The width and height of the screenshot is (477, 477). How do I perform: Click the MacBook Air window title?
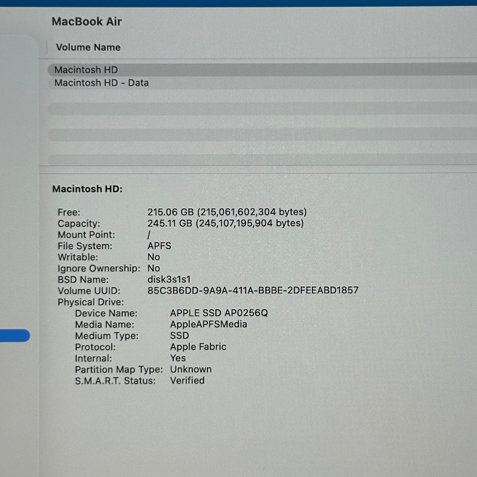pos(86,22)
